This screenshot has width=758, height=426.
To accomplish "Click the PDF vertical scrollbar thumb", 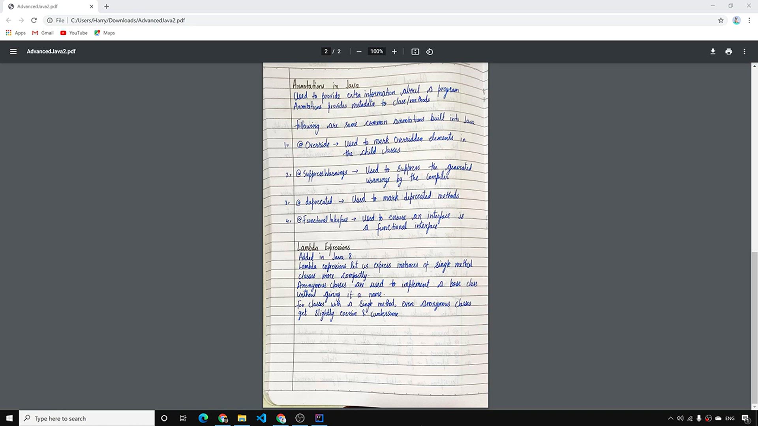I will [754, 327].
